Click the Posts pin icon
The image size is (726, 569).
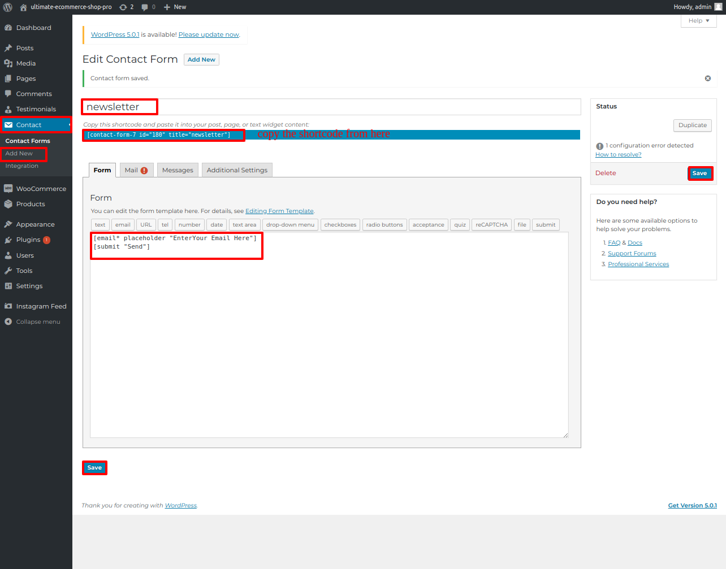(8, 48)
